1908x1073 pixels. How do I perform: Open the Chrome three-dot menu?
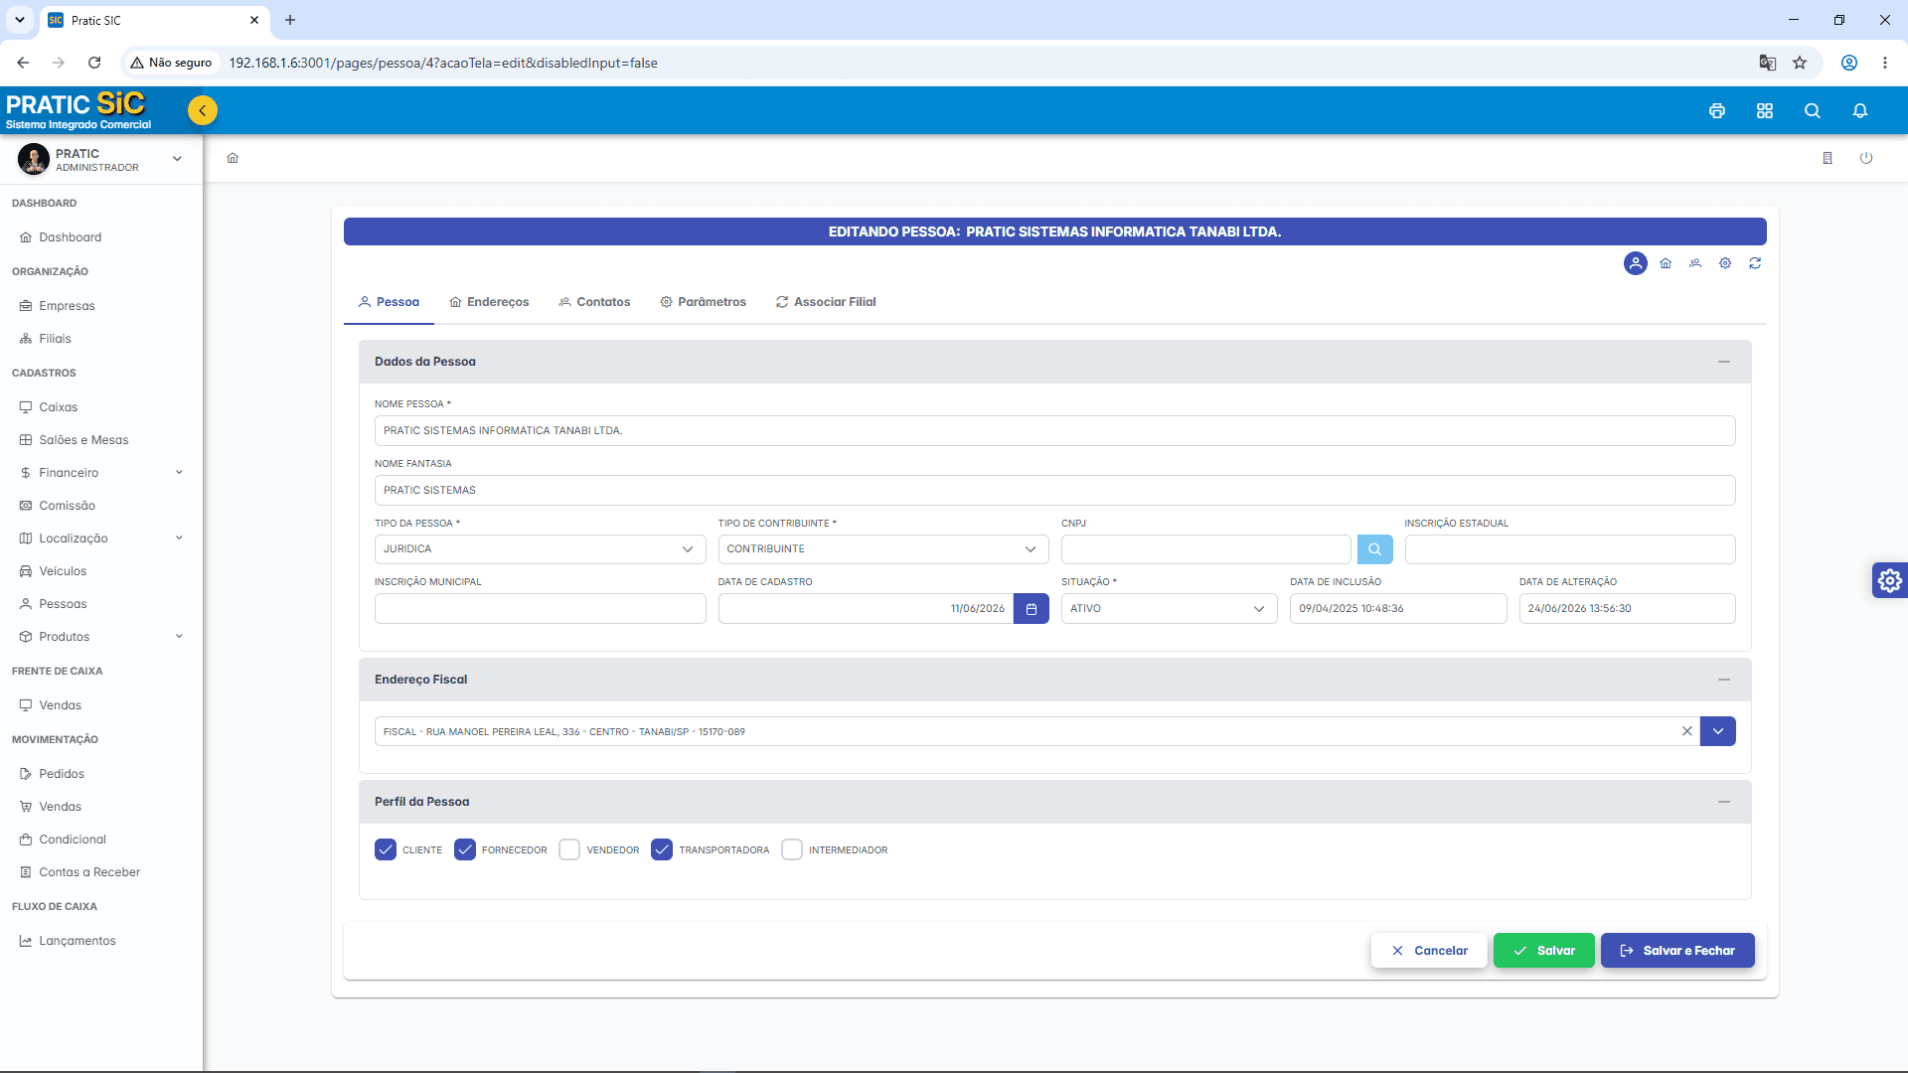coord(1885,63)
